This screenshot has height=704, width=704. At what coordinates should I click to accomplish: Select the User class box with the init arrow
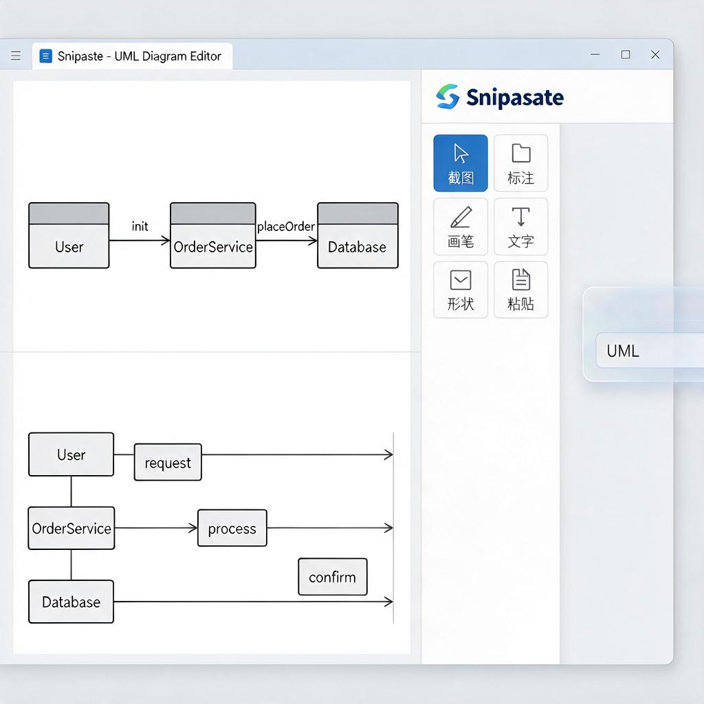(x=69, y=236)
